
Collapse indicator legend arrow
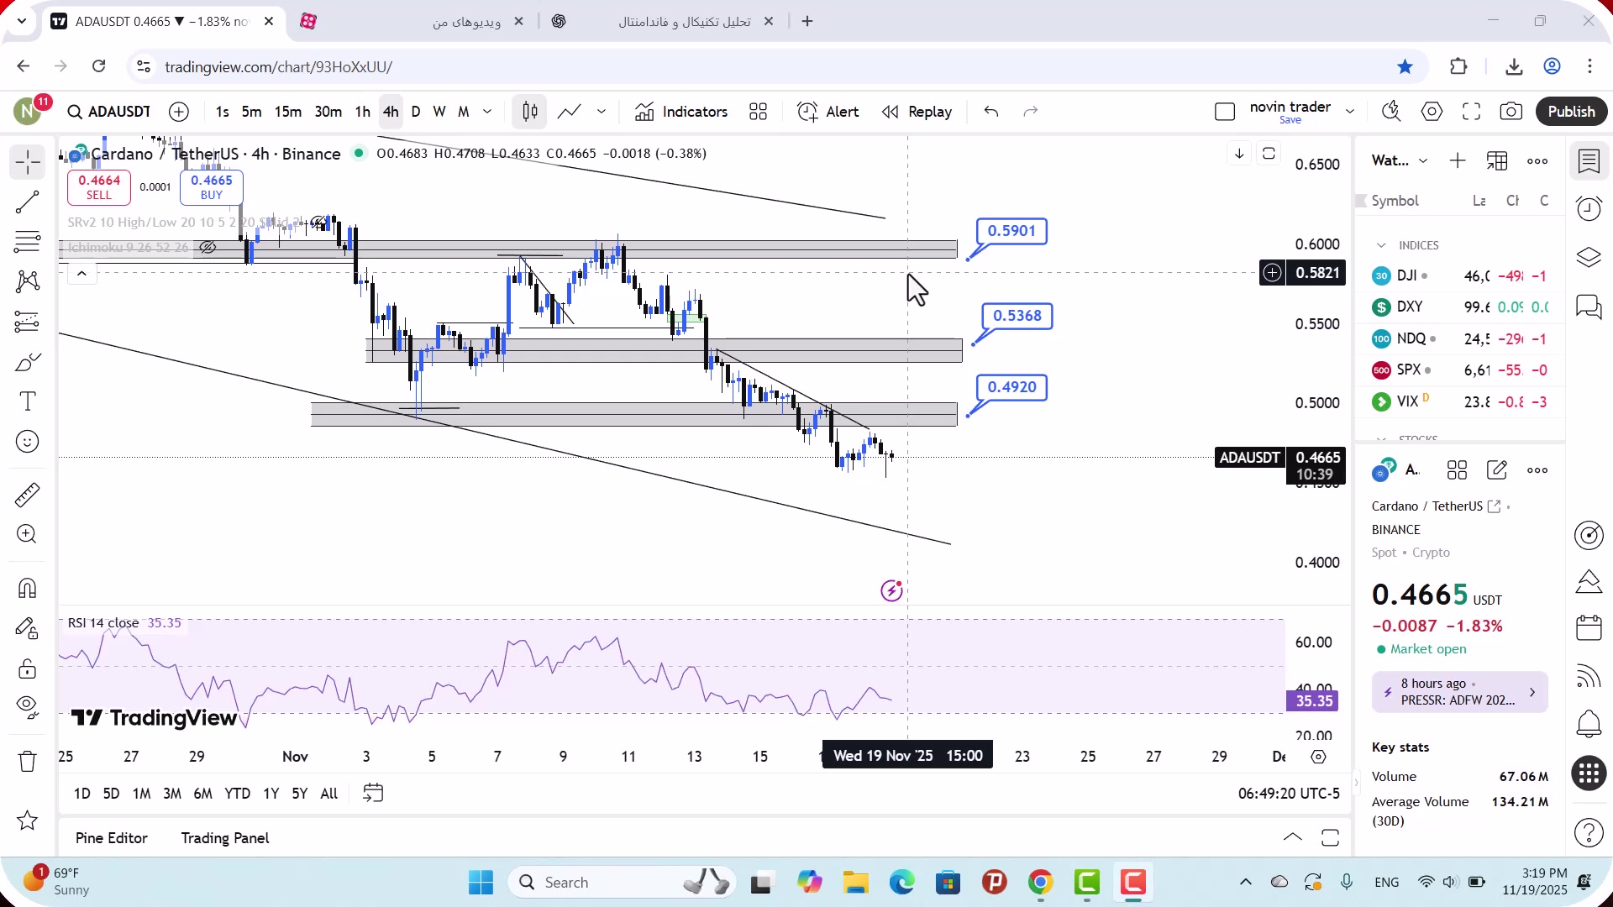click(81, 273)
